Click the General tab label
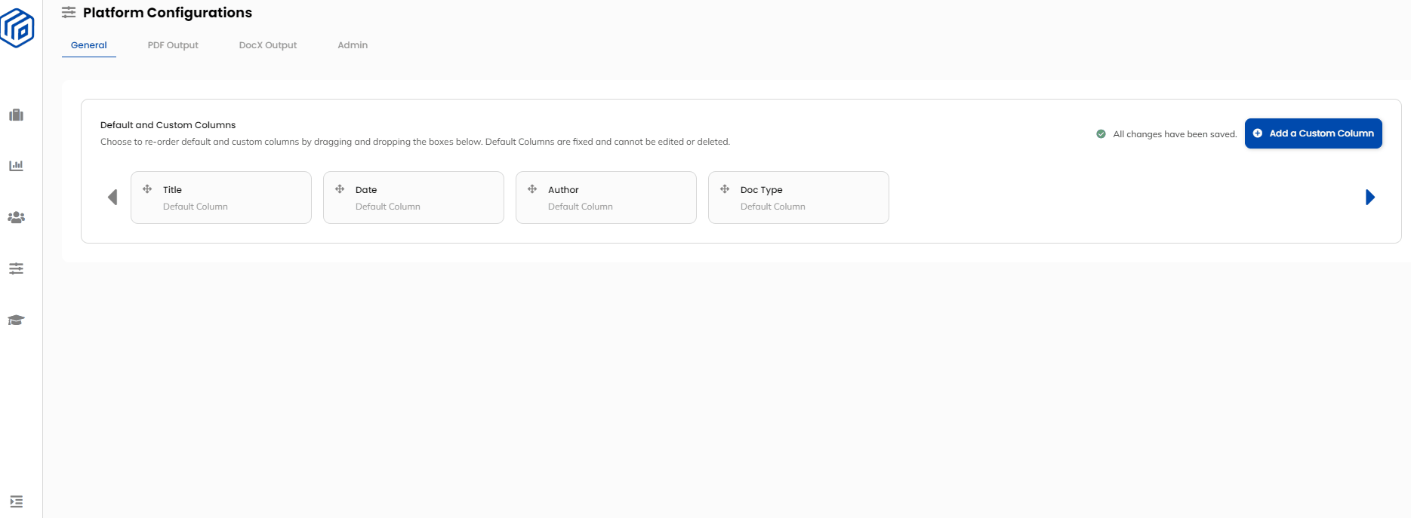1411x518 pixels. (x=88, y=44)
